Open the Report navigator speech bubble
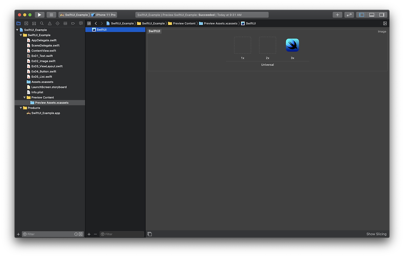 [x=81, y=23]
